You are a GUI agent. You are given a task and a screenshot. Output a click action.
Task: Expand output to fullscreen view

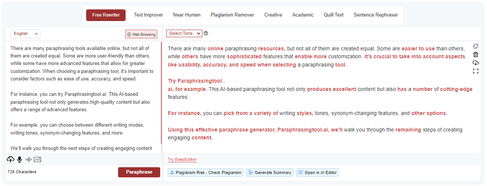click(x=476, y=71)
